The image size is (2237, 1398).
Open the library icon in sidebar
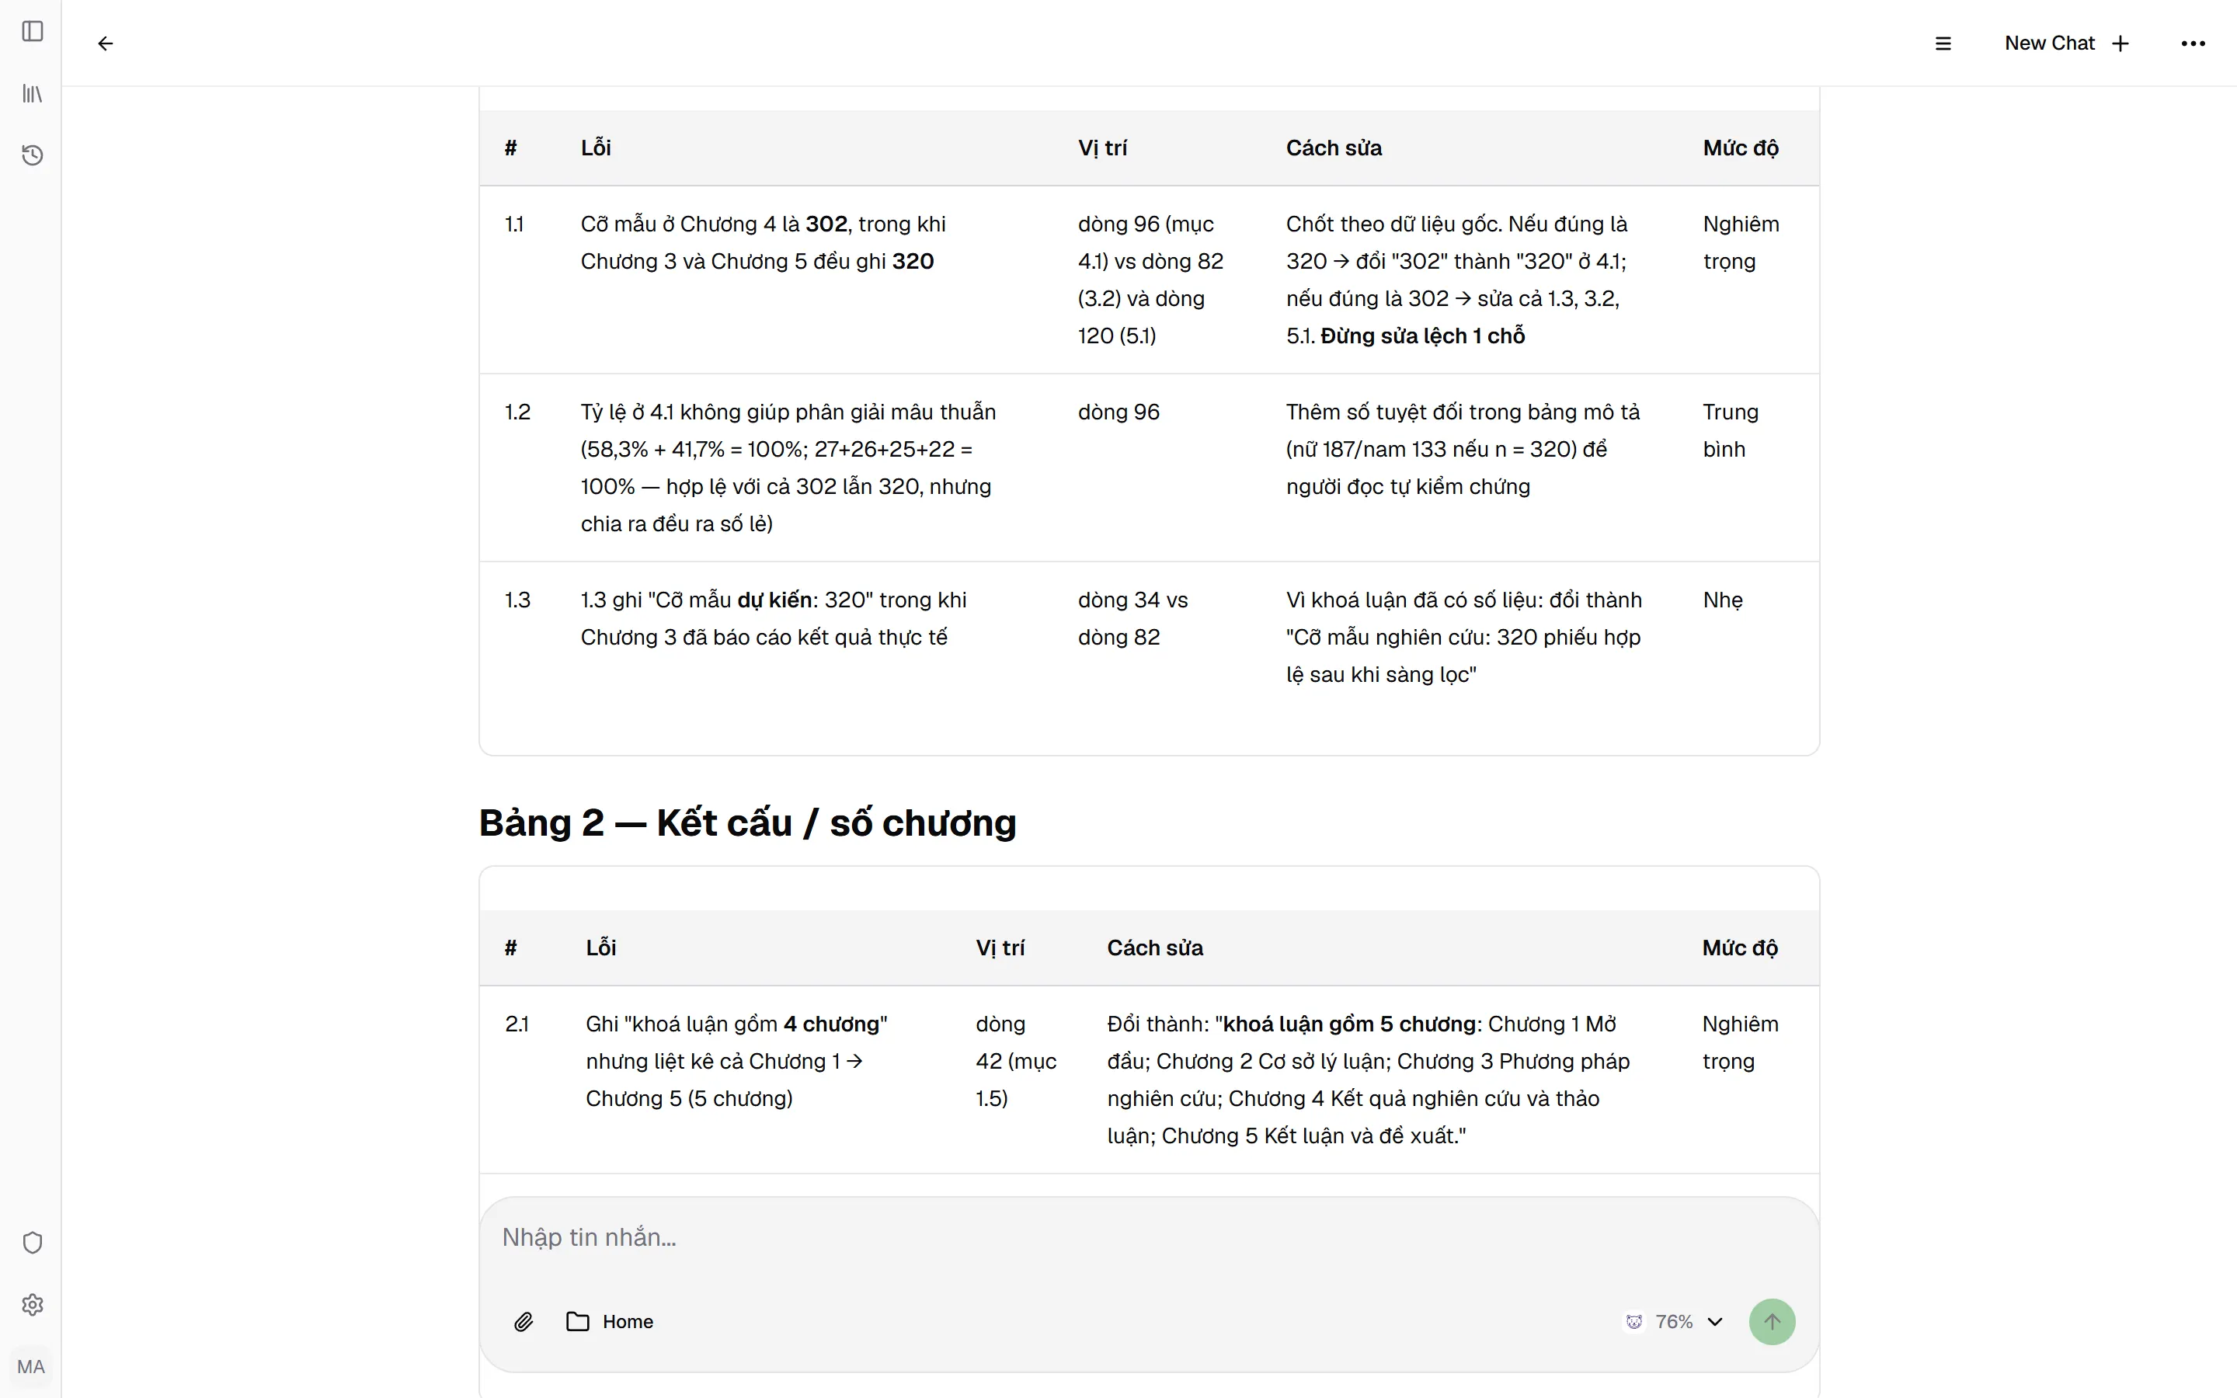(33, 93)
